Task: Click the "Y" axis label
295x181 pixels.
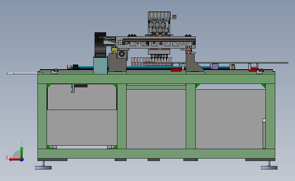Action: point(21,143)
